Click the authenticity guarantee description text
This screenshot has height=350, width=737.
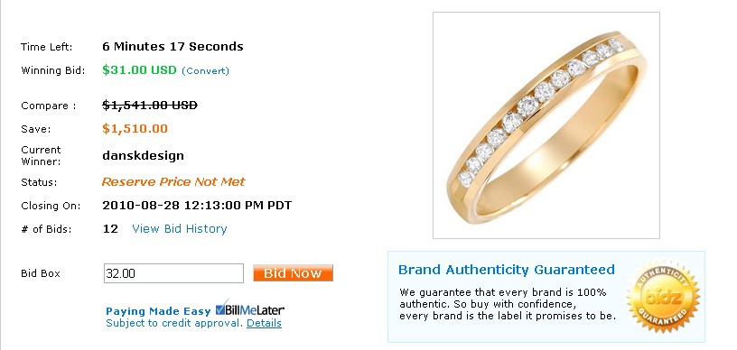pos(508,304)
